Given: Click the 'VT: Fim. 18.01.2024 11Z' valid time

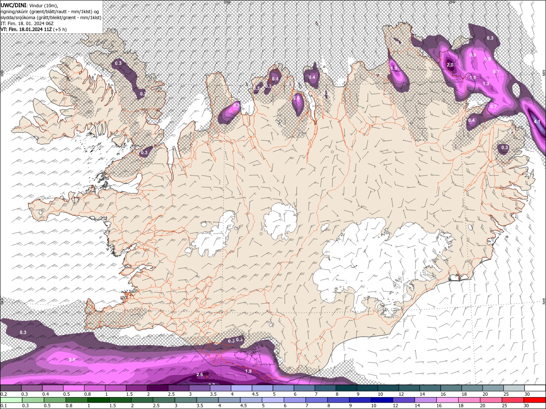Looking at the screenshot, I should (26, 29).
